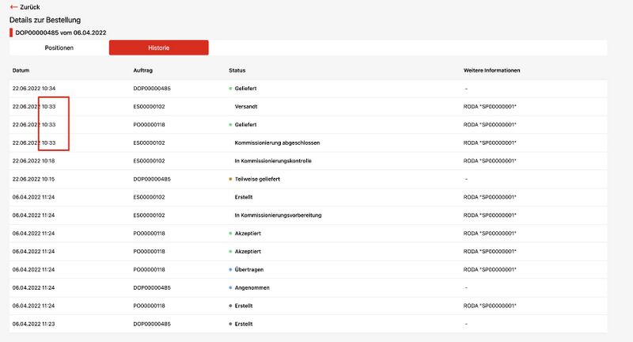Select the Historie tab
Screen dimensions: 633x342
[158, 48]
